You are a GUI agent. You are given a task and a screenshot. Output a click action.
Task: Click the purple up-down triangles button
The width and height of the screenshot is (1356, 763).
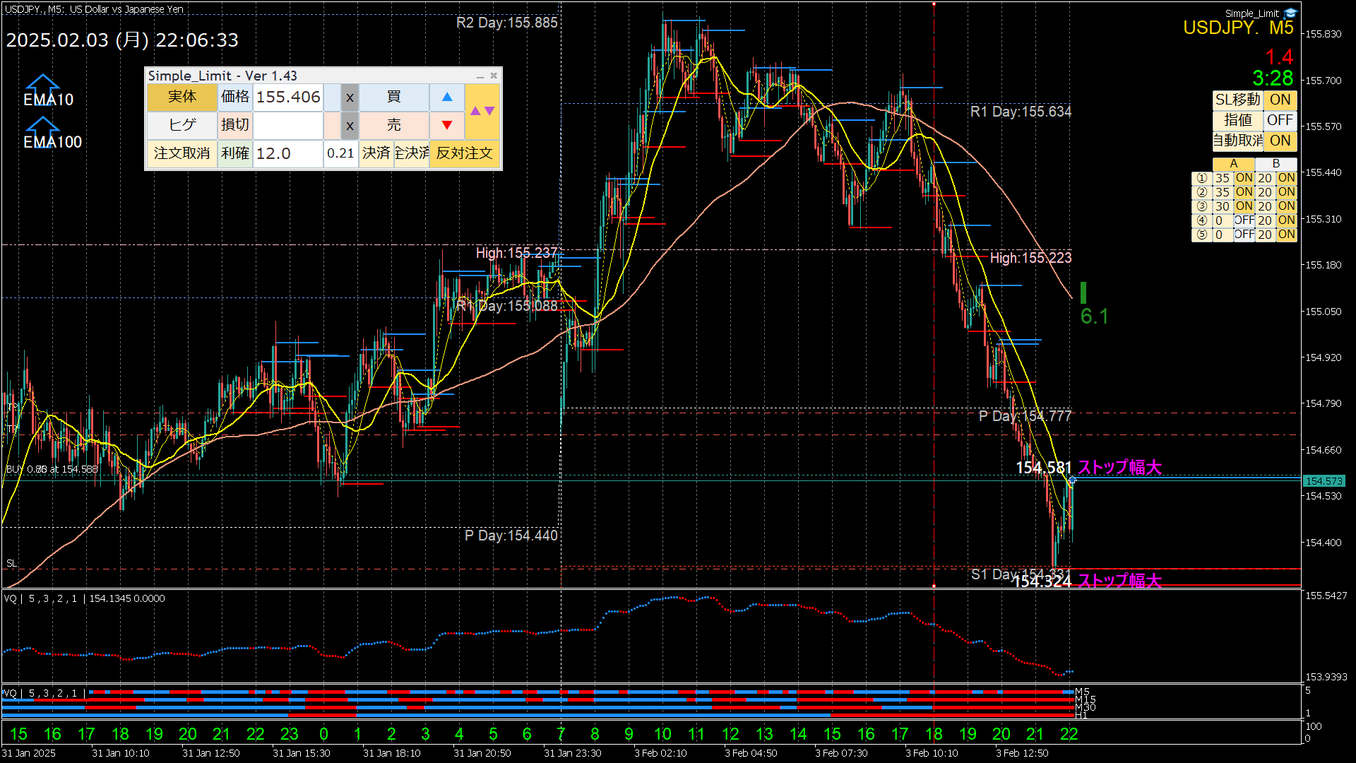(482, 112)
